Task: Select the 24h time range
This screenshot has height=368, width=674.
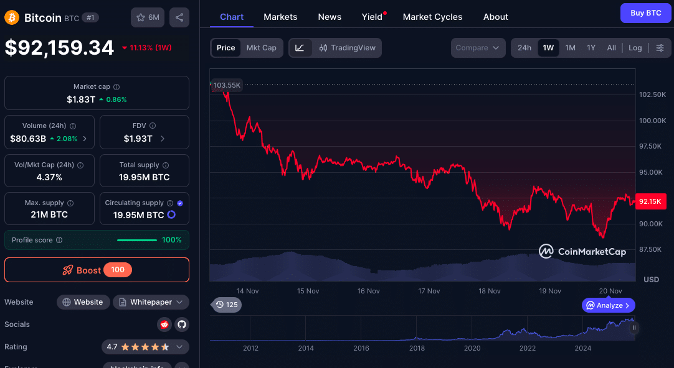Action: pyautogui.click(x=524, y=48)
